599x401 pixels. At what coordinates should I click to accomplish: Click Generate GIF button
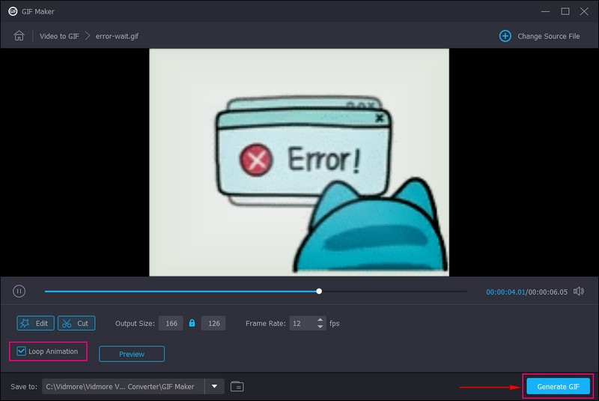coord(558,387)
